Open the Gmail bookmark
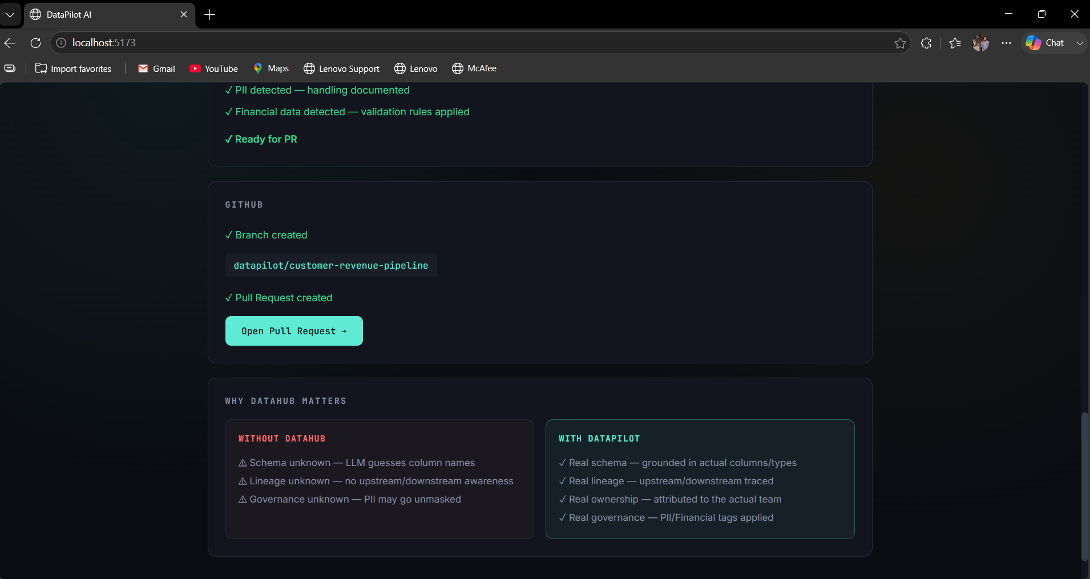The width and height of the screenshot is (1090, 579). 156,68
